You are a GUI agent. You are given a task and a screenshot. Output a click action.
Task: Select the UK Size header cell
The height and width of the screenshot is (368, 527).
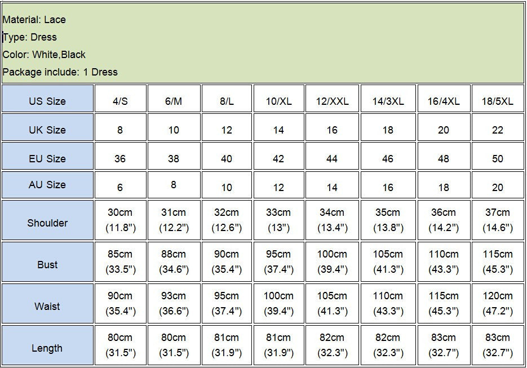click(x=47, y=130)
